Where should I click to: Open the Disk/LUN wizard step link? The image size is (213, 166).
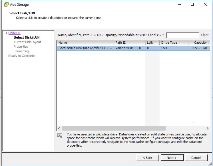click(14, 33)
